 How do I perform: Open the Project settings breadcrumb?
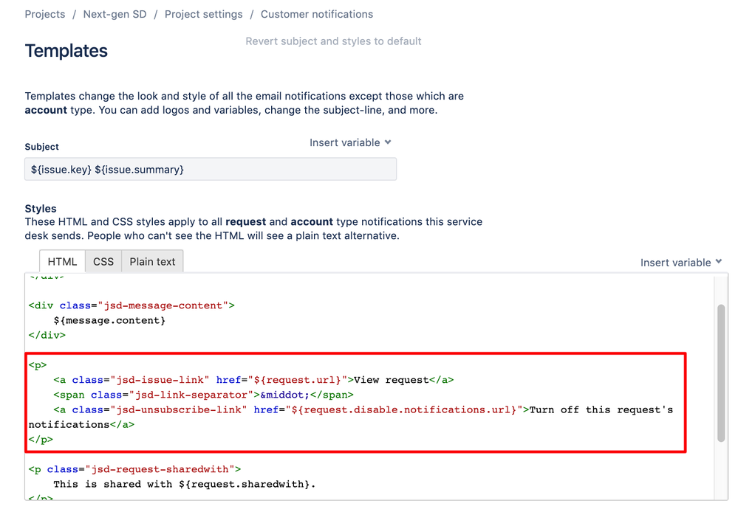[203, 13]
